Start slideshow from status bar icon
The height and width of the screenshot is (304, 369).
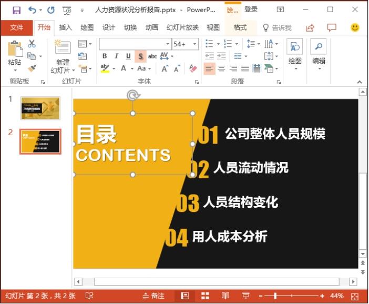[245, 296]
